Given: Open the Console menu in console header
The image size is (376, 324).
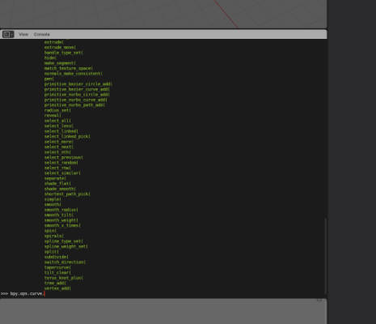Looking at the screenshot, I should [x=42, y=34].
